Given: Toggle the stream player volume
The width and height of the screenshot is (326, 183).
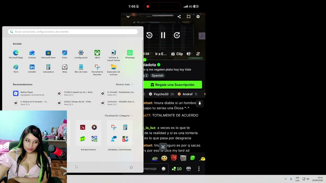Looking at the screenshot, I should 188,54.
